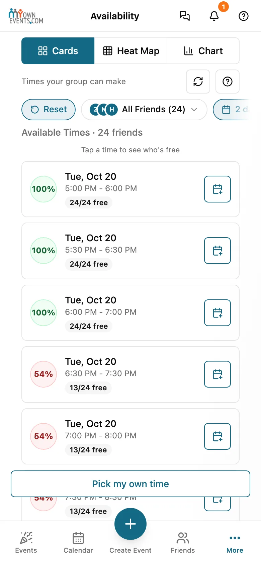Click Pick my own time button
This screenshot has width=261, height=564.
click(x=130, y=484)
